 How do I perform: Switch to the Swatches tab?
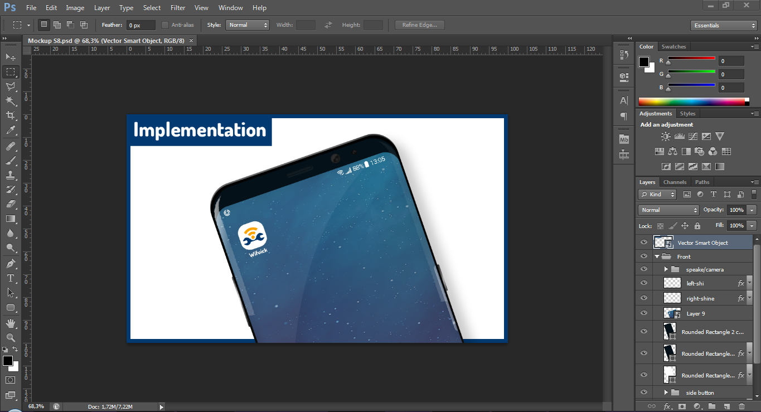(x=673, y=47)
